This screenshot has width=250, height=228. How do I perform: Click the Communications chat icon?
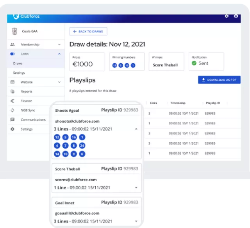tap(12, 120)
